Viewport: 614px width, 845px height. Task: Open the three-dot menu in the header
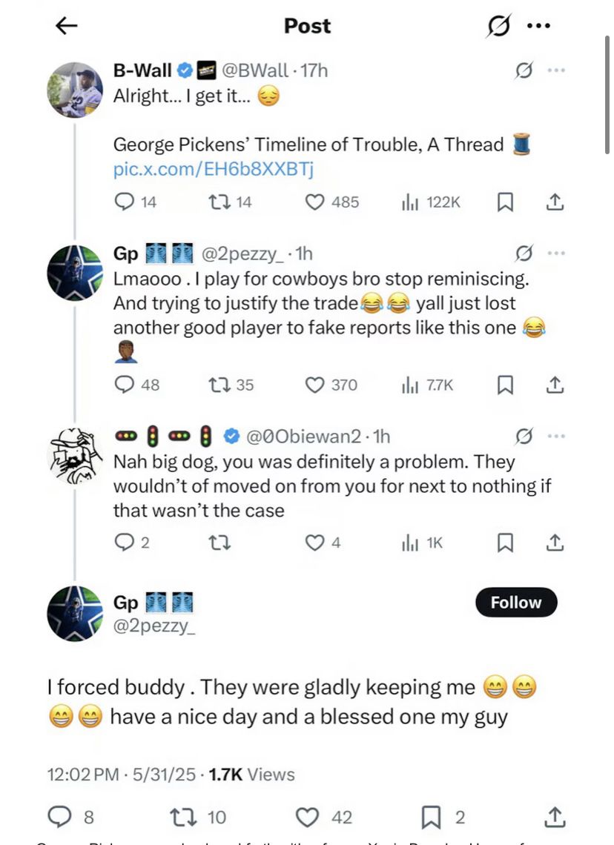click(x=538, y=26)
